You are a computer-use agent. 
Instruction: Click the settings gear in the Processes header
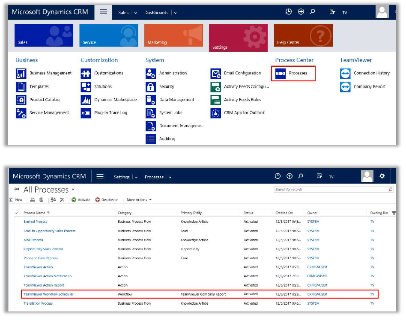(382, 176)
